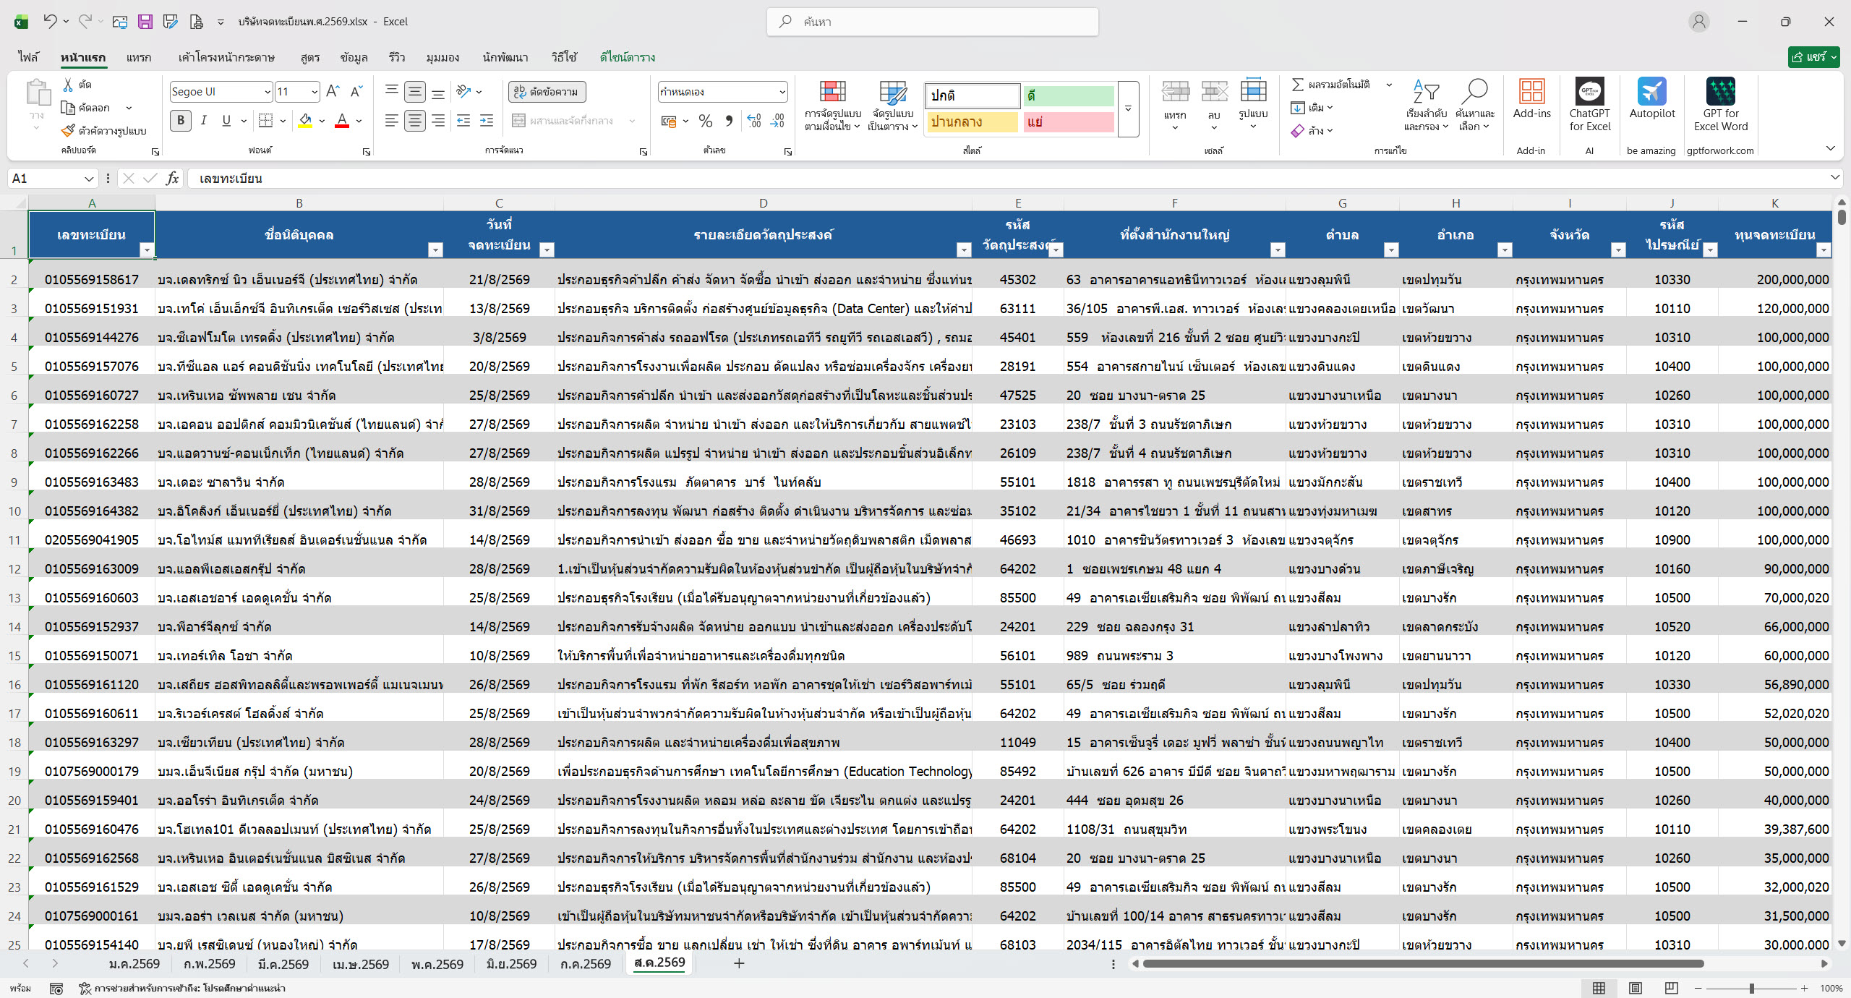The width and height of the screenshot is (1851, 998).
Task: Expand the font name Segoe UI combo box
Action: 268,92
